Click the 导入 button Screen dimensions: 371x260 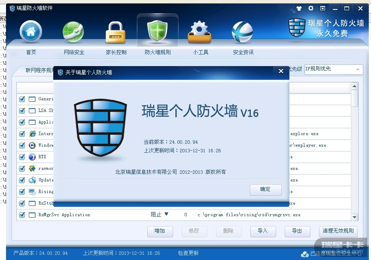coord(263,231)
